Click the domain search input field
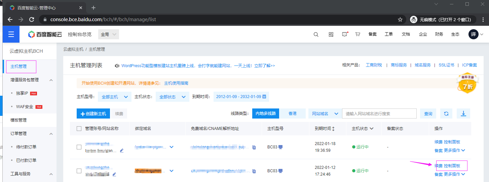The image size is (489, 182). (x=379, y=114)
